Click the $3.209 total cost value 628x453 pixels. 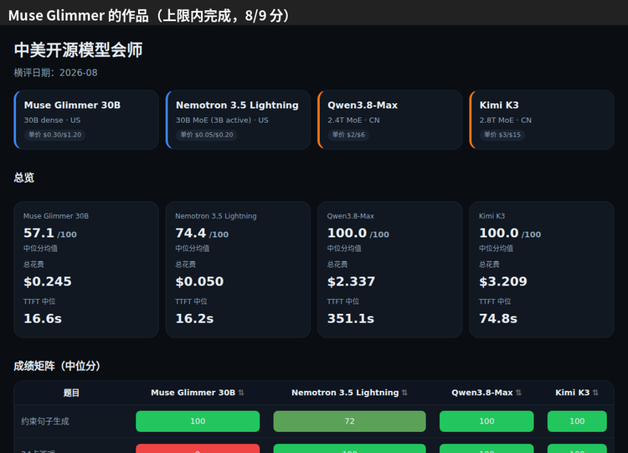503,281
